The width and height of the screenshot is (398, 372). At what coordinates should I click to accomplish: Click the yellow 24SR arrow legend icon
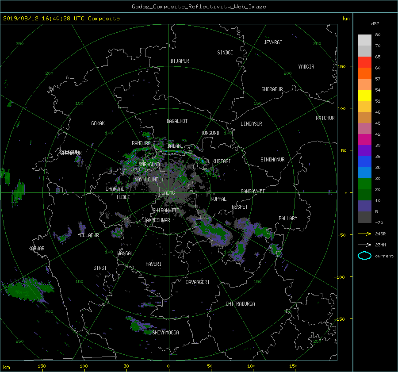[x=364, y=234]
